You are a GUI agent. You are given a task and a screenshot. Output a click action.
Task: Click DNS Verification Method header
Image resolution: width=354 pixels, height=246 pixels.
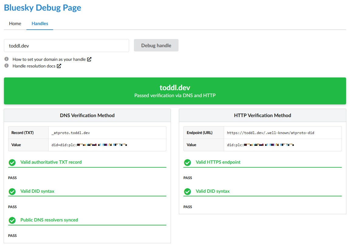[87, 116]
